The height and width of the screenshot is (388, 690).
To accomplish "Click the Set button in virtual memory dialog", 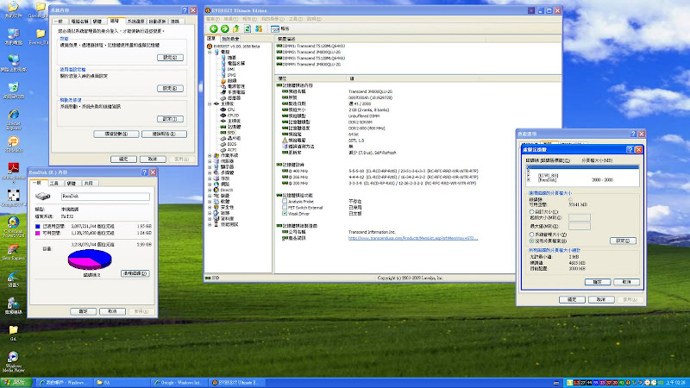I will (x=621, y=241).
